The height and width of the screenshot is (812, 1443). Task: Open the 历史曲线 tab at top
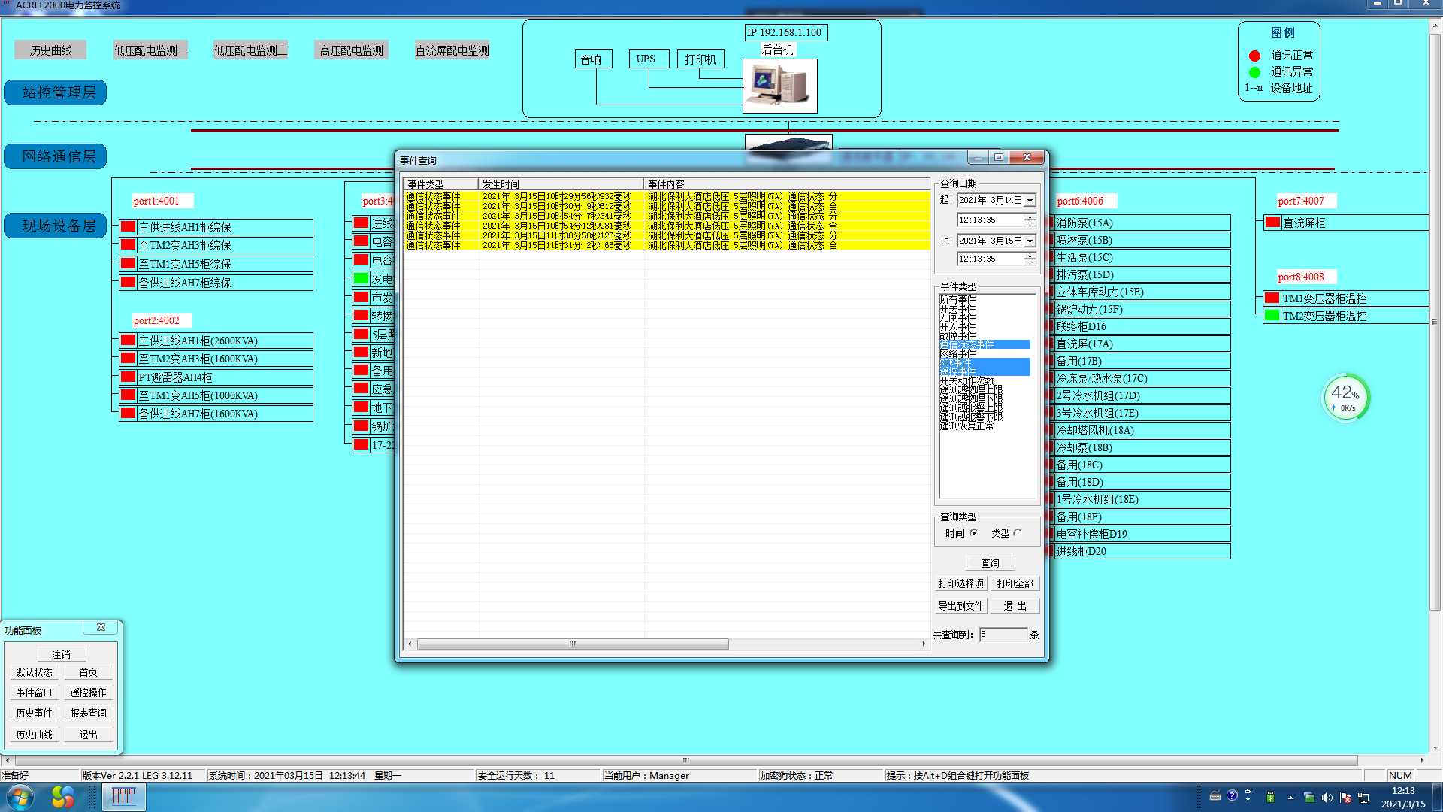coord(50,50)
